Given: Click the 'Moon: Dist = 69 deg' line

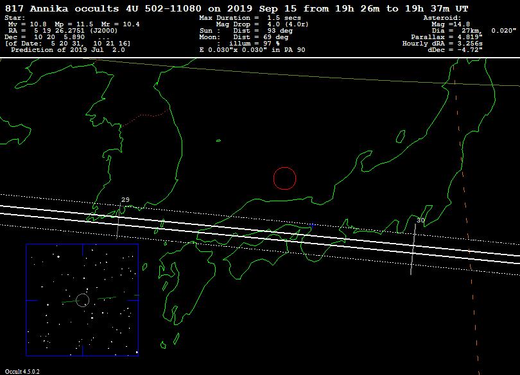Looking at the screenshot, I should click(244, 37).
